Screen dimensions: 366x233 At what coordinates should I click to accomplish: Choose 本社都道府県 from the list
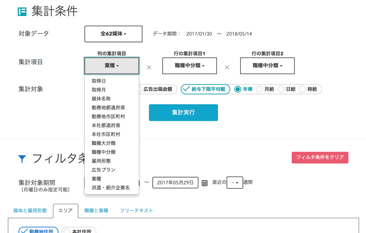coord(112,125)
